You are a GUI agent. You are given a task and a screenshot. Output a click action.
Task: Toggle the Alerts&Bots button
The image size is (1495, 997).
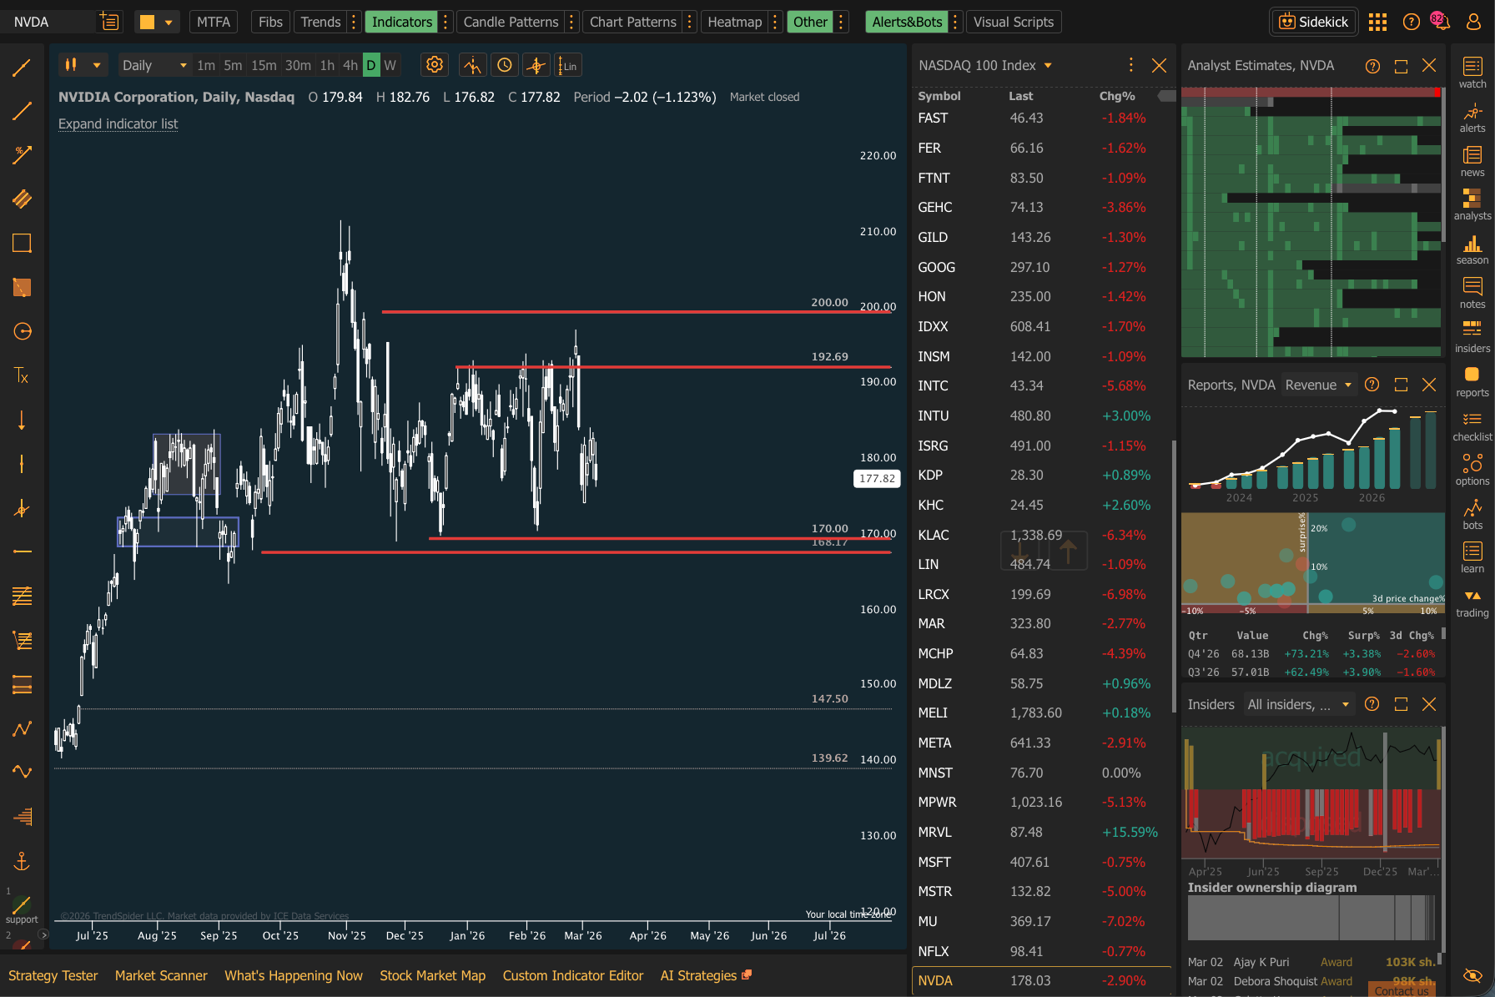[x=907, y=22]
